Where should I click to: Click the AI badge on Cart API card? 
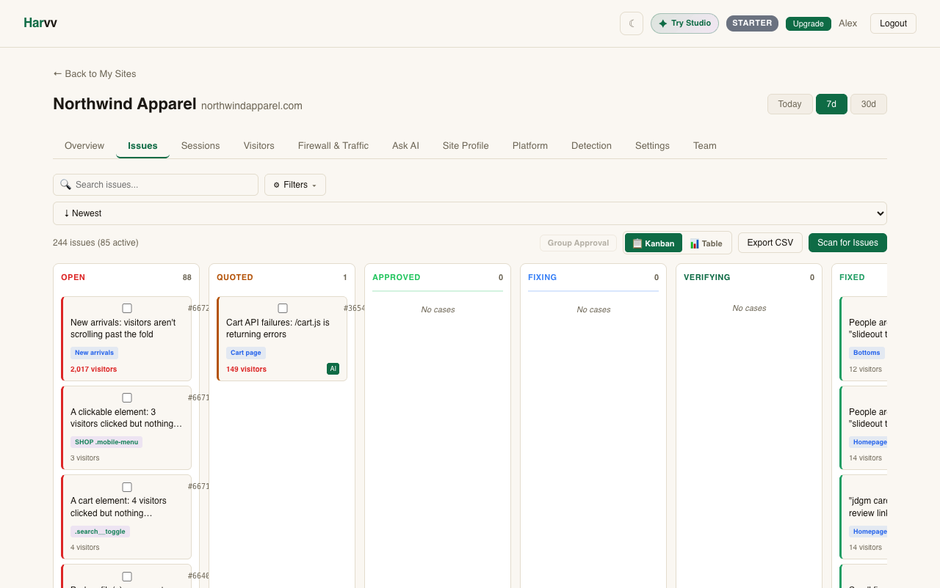click(x=333, y=369)
